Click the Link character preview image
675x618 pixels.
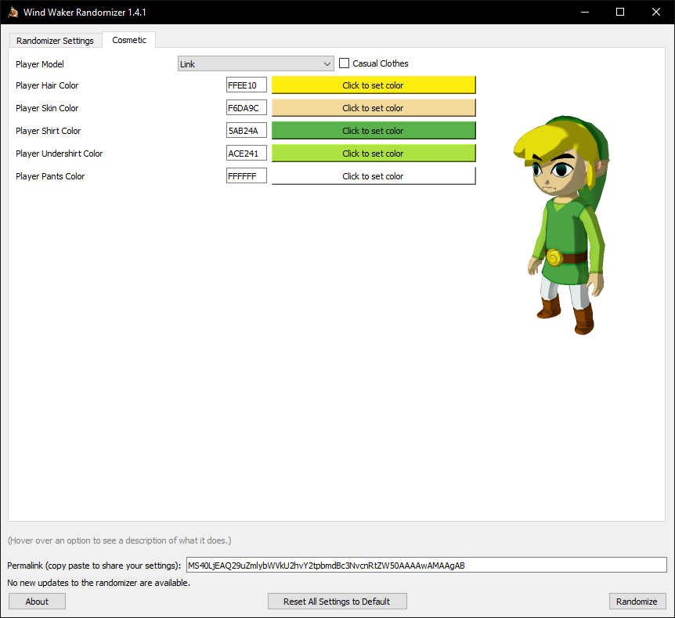click(561, 225)
